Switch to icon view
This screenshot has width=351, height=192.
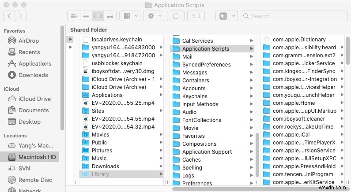[74, 16]
